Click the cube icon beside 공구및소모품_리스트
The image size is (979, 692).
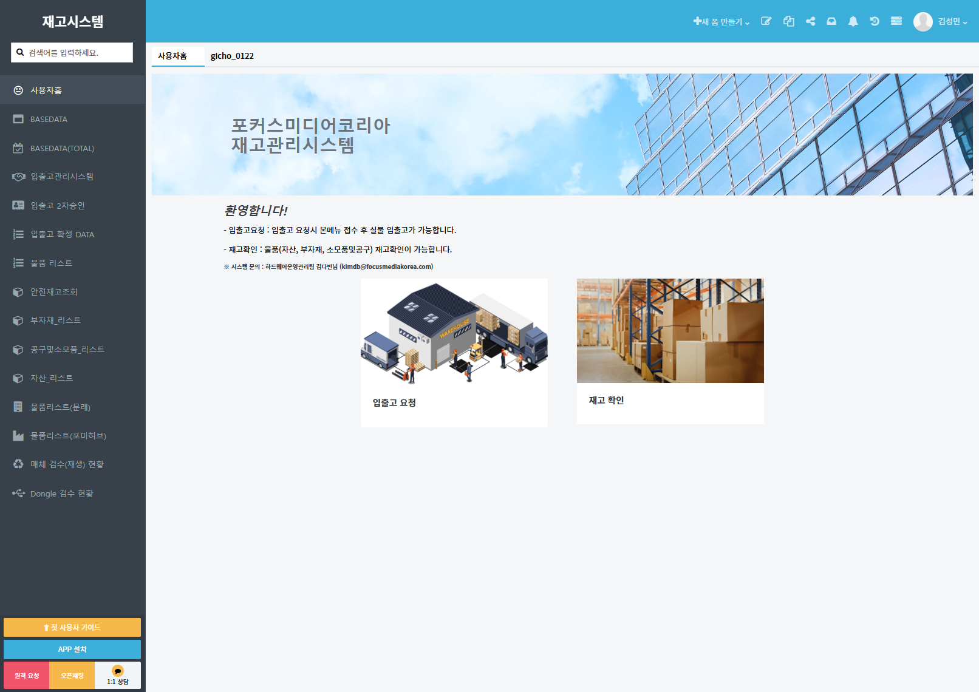point(18,350)
